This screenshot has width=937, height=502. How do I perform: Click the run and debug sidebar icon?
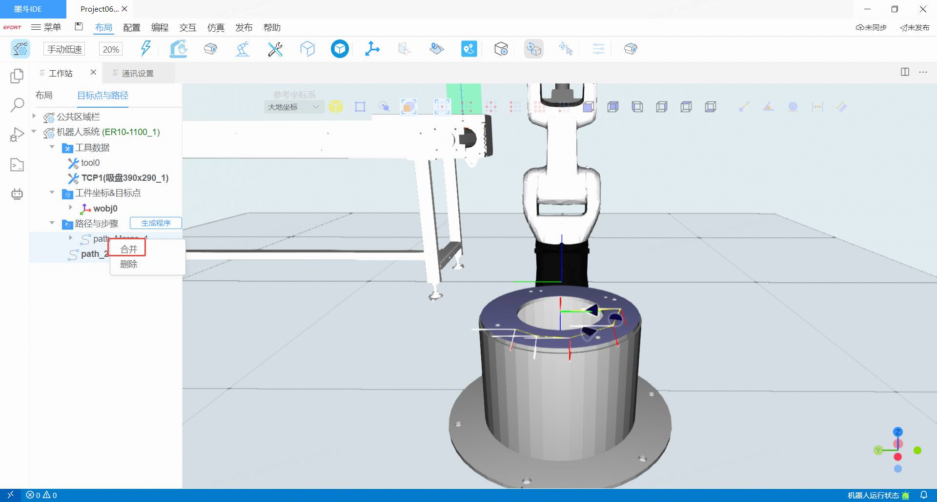pos(17,135)
